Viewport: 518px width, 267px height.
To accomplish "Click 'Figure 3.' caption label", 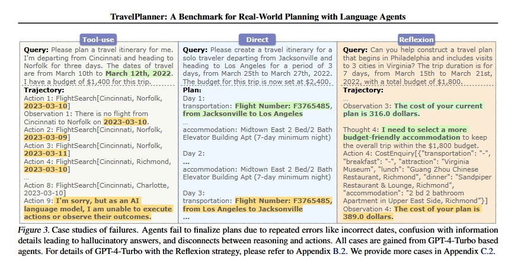I will coord(34,230).
